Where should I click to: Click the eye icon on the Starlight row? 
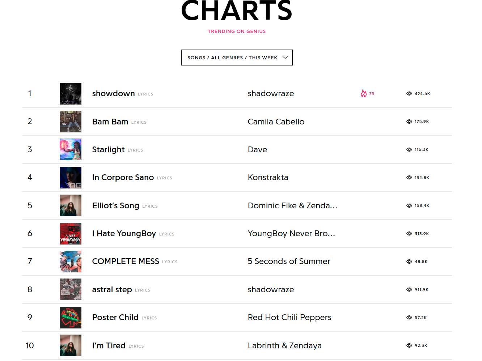(x=409, y=149)
